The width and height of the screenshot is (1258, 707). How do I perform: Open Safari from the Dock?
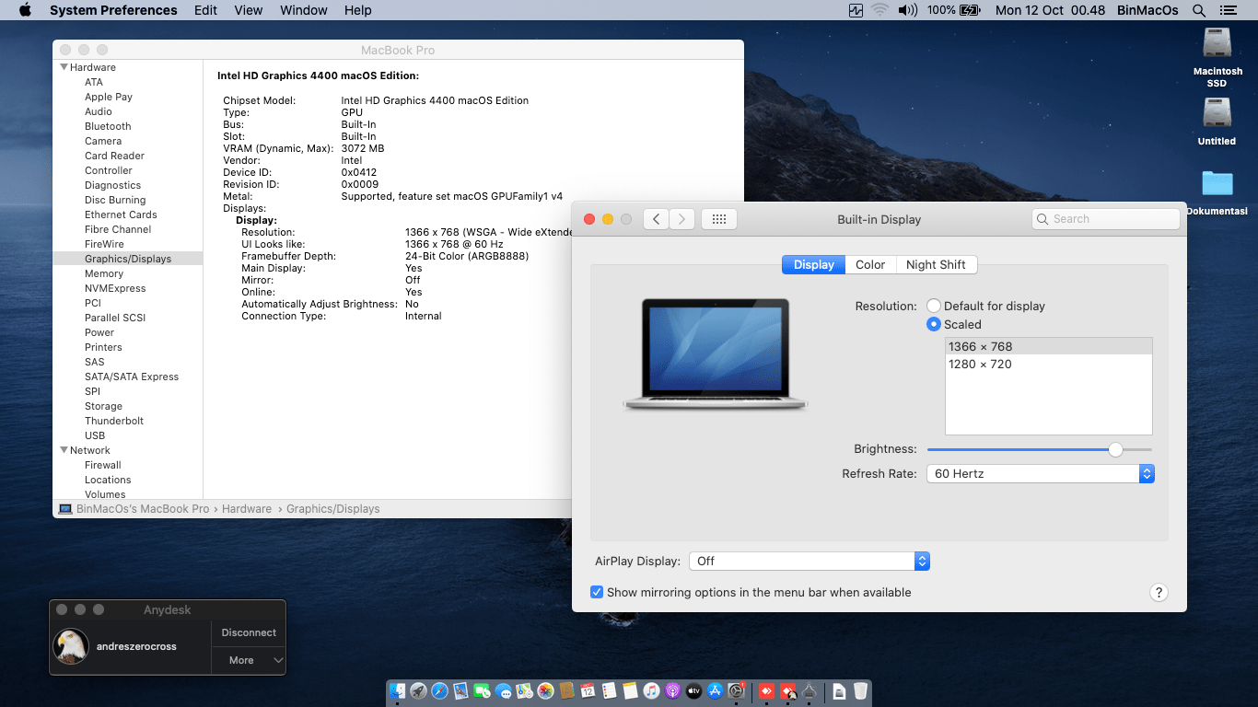[437, 690]
